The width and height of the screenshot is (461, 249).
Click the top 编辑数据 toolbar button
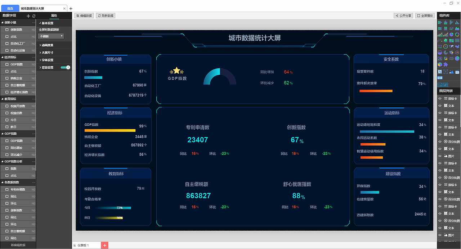coord(84,16)
